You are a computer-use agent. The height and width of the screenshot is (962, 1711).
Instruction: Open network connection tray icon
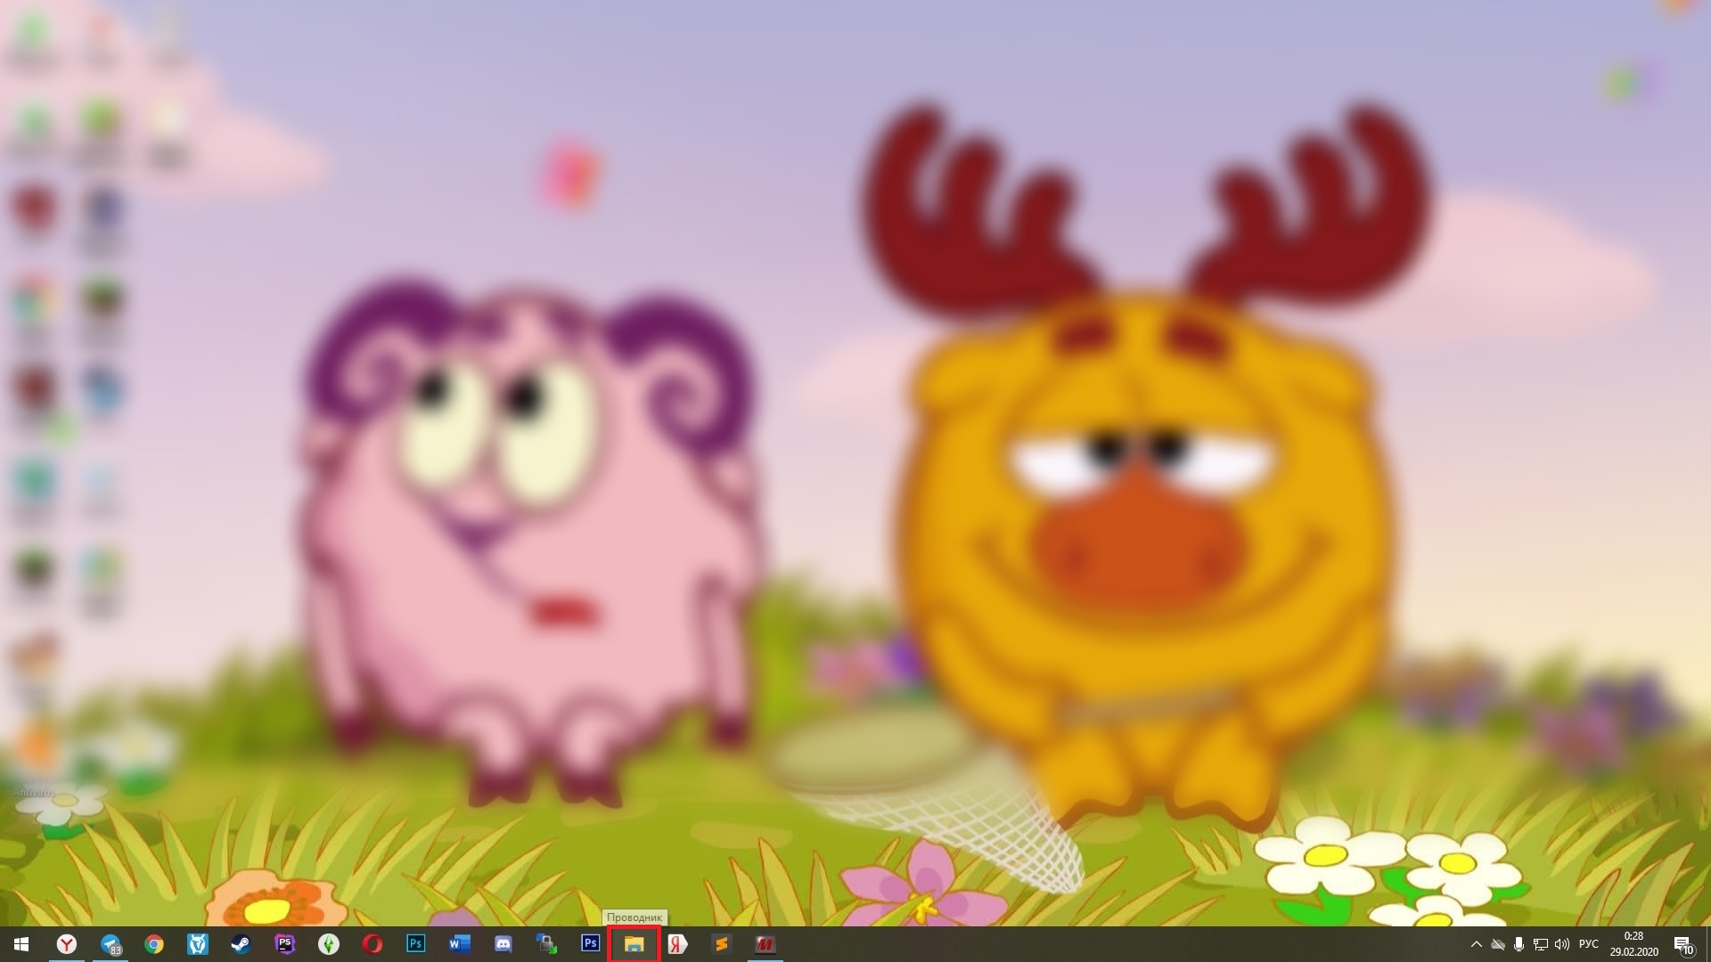[x=1540, y=944]
